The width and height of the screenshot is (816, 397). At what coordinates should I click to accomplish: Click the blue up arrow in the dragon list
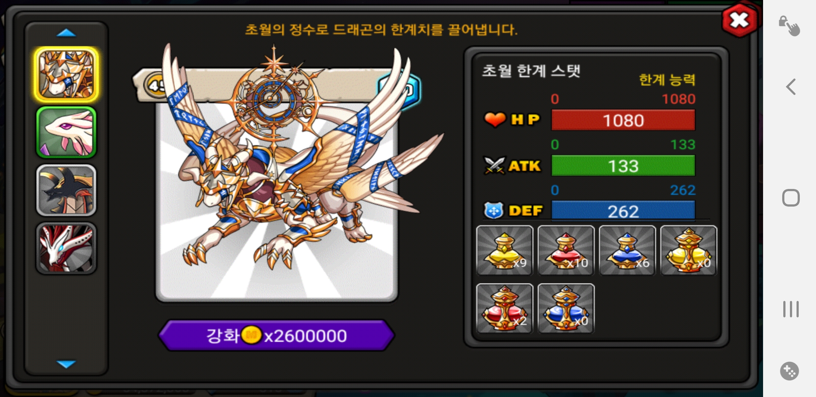pos(66,33)
